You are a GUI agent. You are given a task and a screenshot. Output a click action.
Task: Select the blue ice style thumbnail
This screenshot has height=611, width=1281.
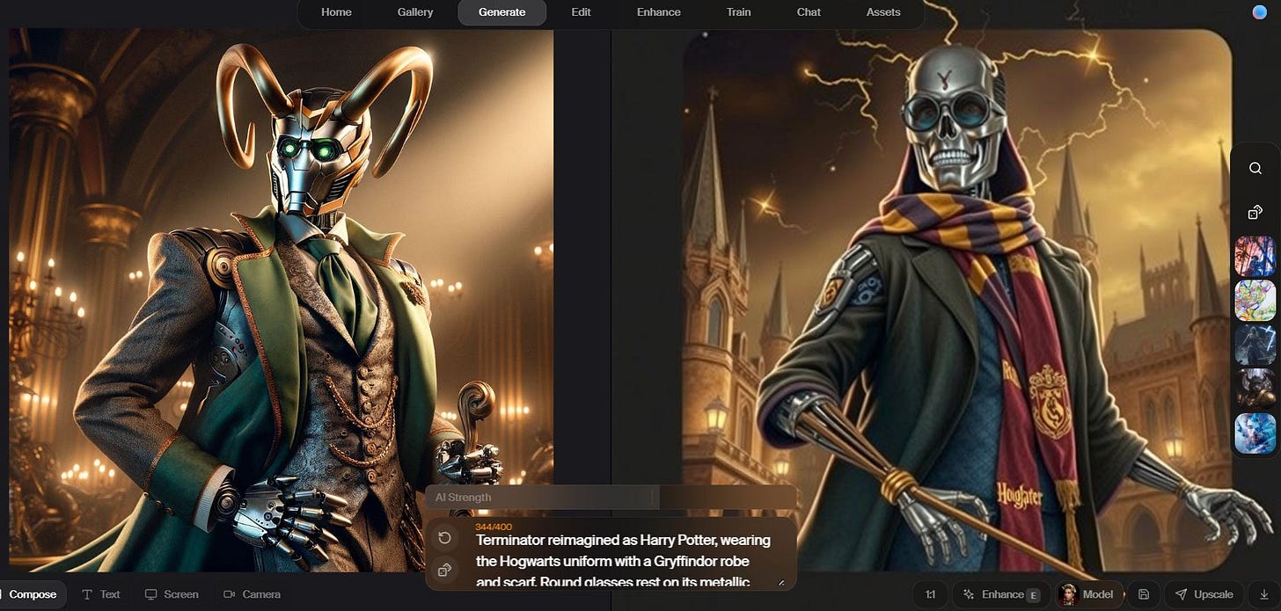[1255, 433]
